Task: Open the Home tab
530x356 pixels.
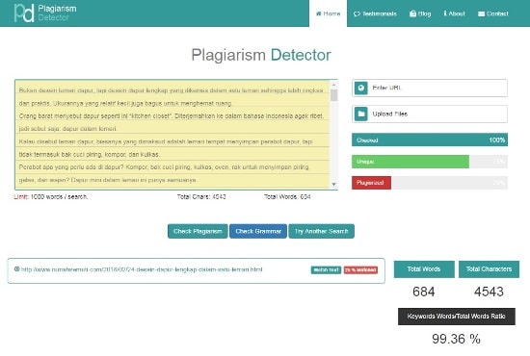Action: point(328,13)
